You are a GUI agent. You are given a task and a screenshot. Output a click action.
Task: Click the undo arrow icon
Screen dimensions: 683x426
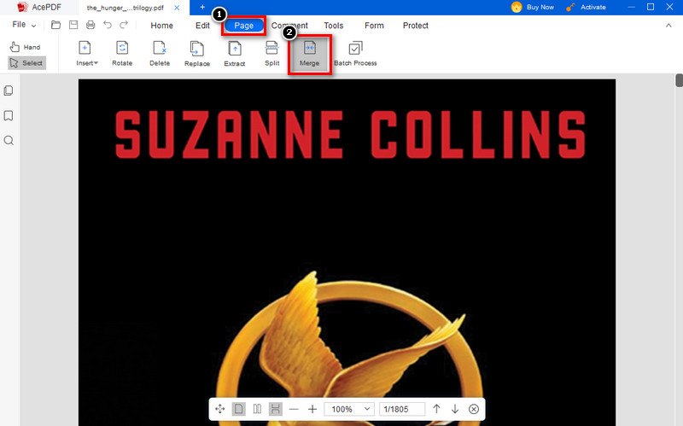[x=108, y=25]
